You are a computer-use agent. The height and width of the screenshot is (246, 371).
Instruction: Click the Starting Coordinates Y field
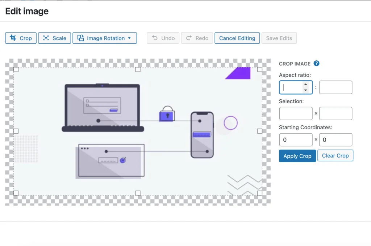point(335,139)
